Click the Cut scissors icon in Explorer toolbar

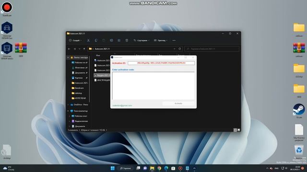pos(88,40)
